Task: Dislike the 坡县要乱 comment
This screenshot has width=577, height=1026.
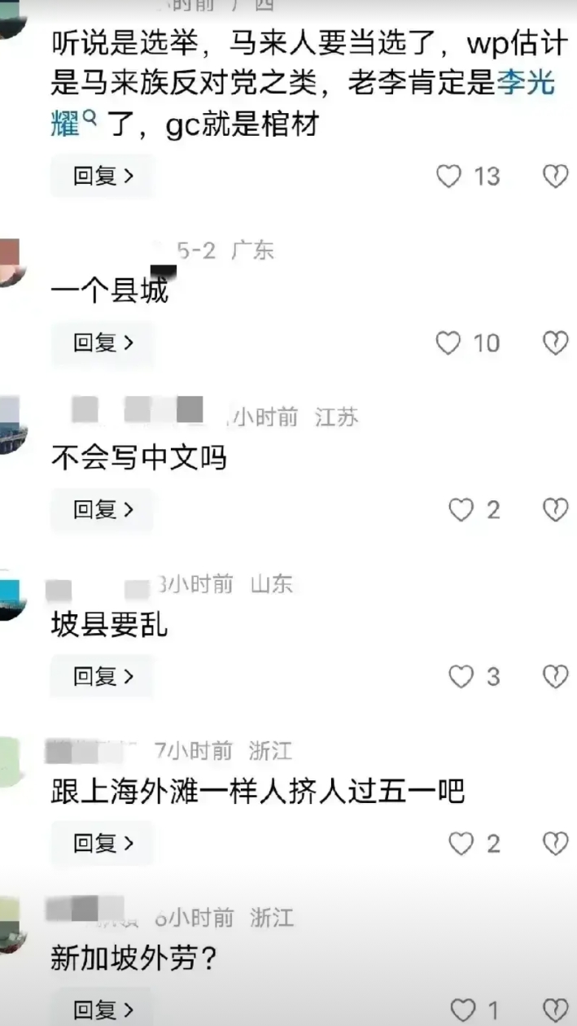Action: 555,676
